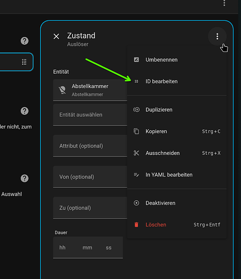Click the ss duration field
Image resolution: width=241 pixels, height=279 pixels.
click(x=108, y=248)
